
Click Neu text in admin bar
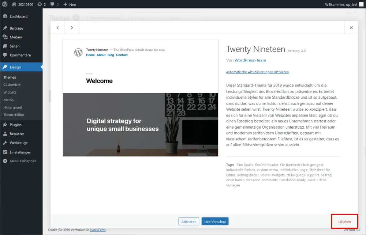coord(72,4)
